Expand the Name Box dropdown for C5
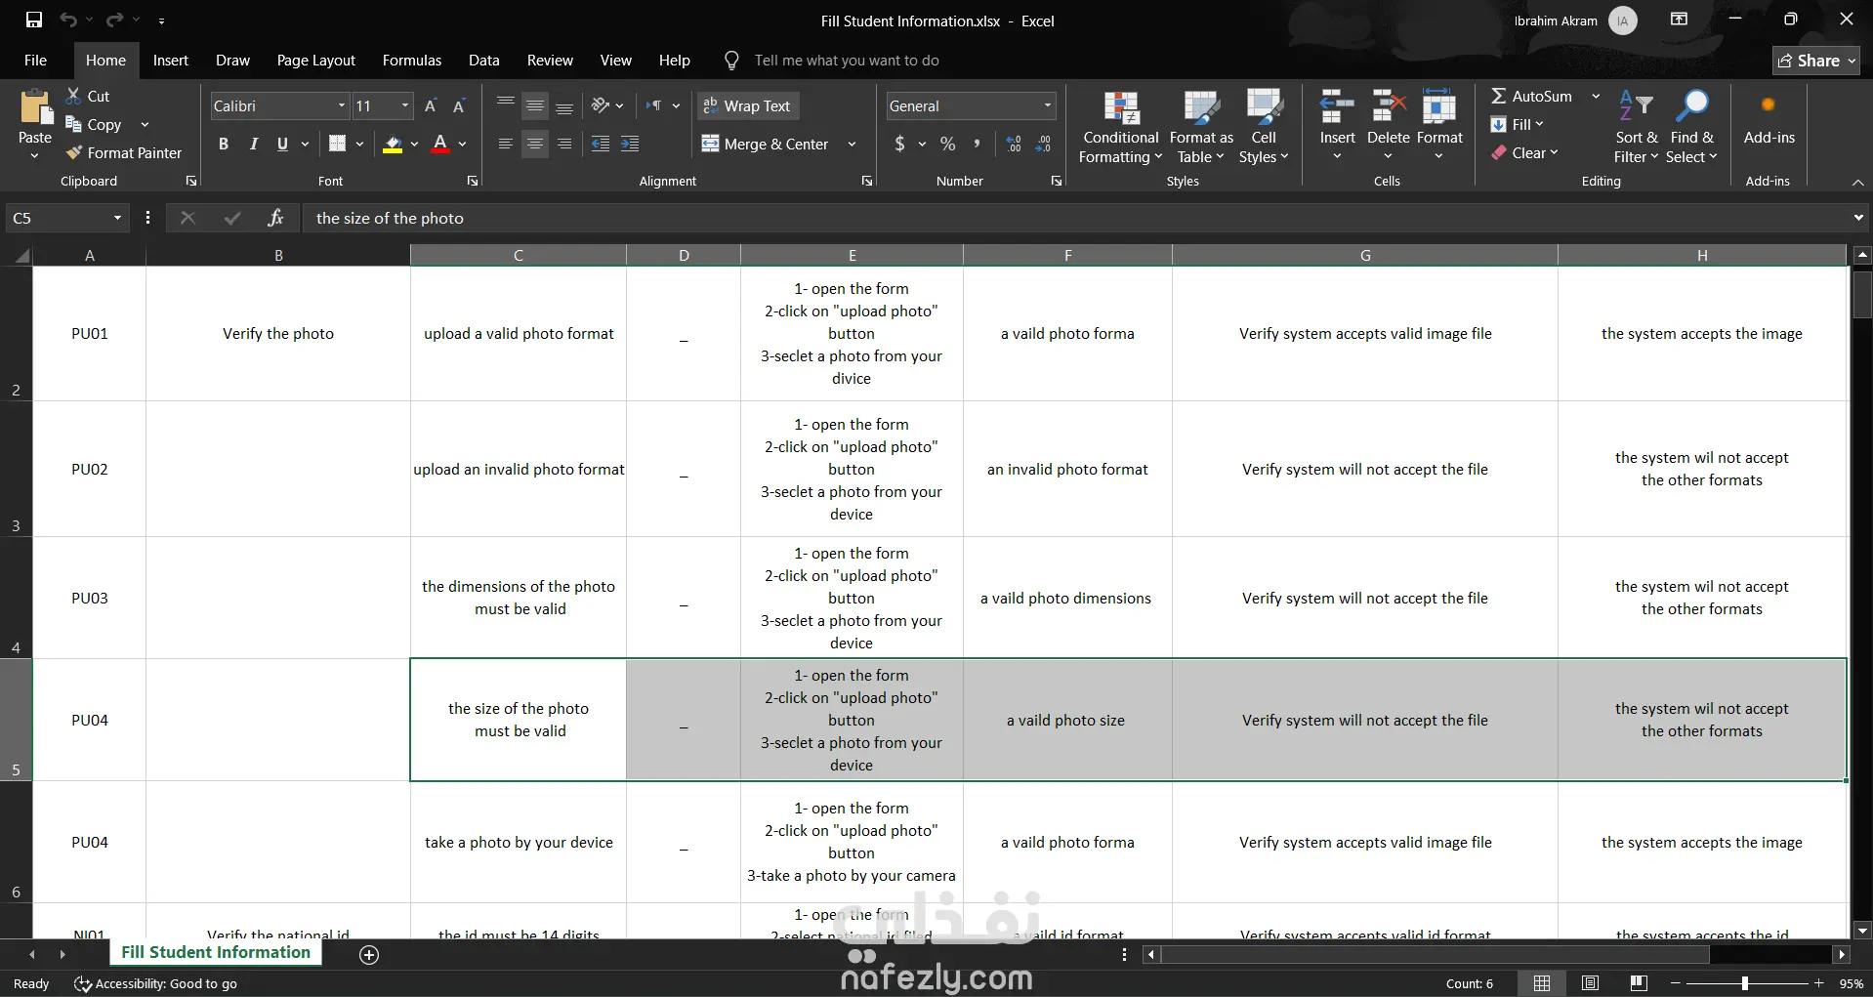Screen dimensions: 1873x997 coord(117,218)
